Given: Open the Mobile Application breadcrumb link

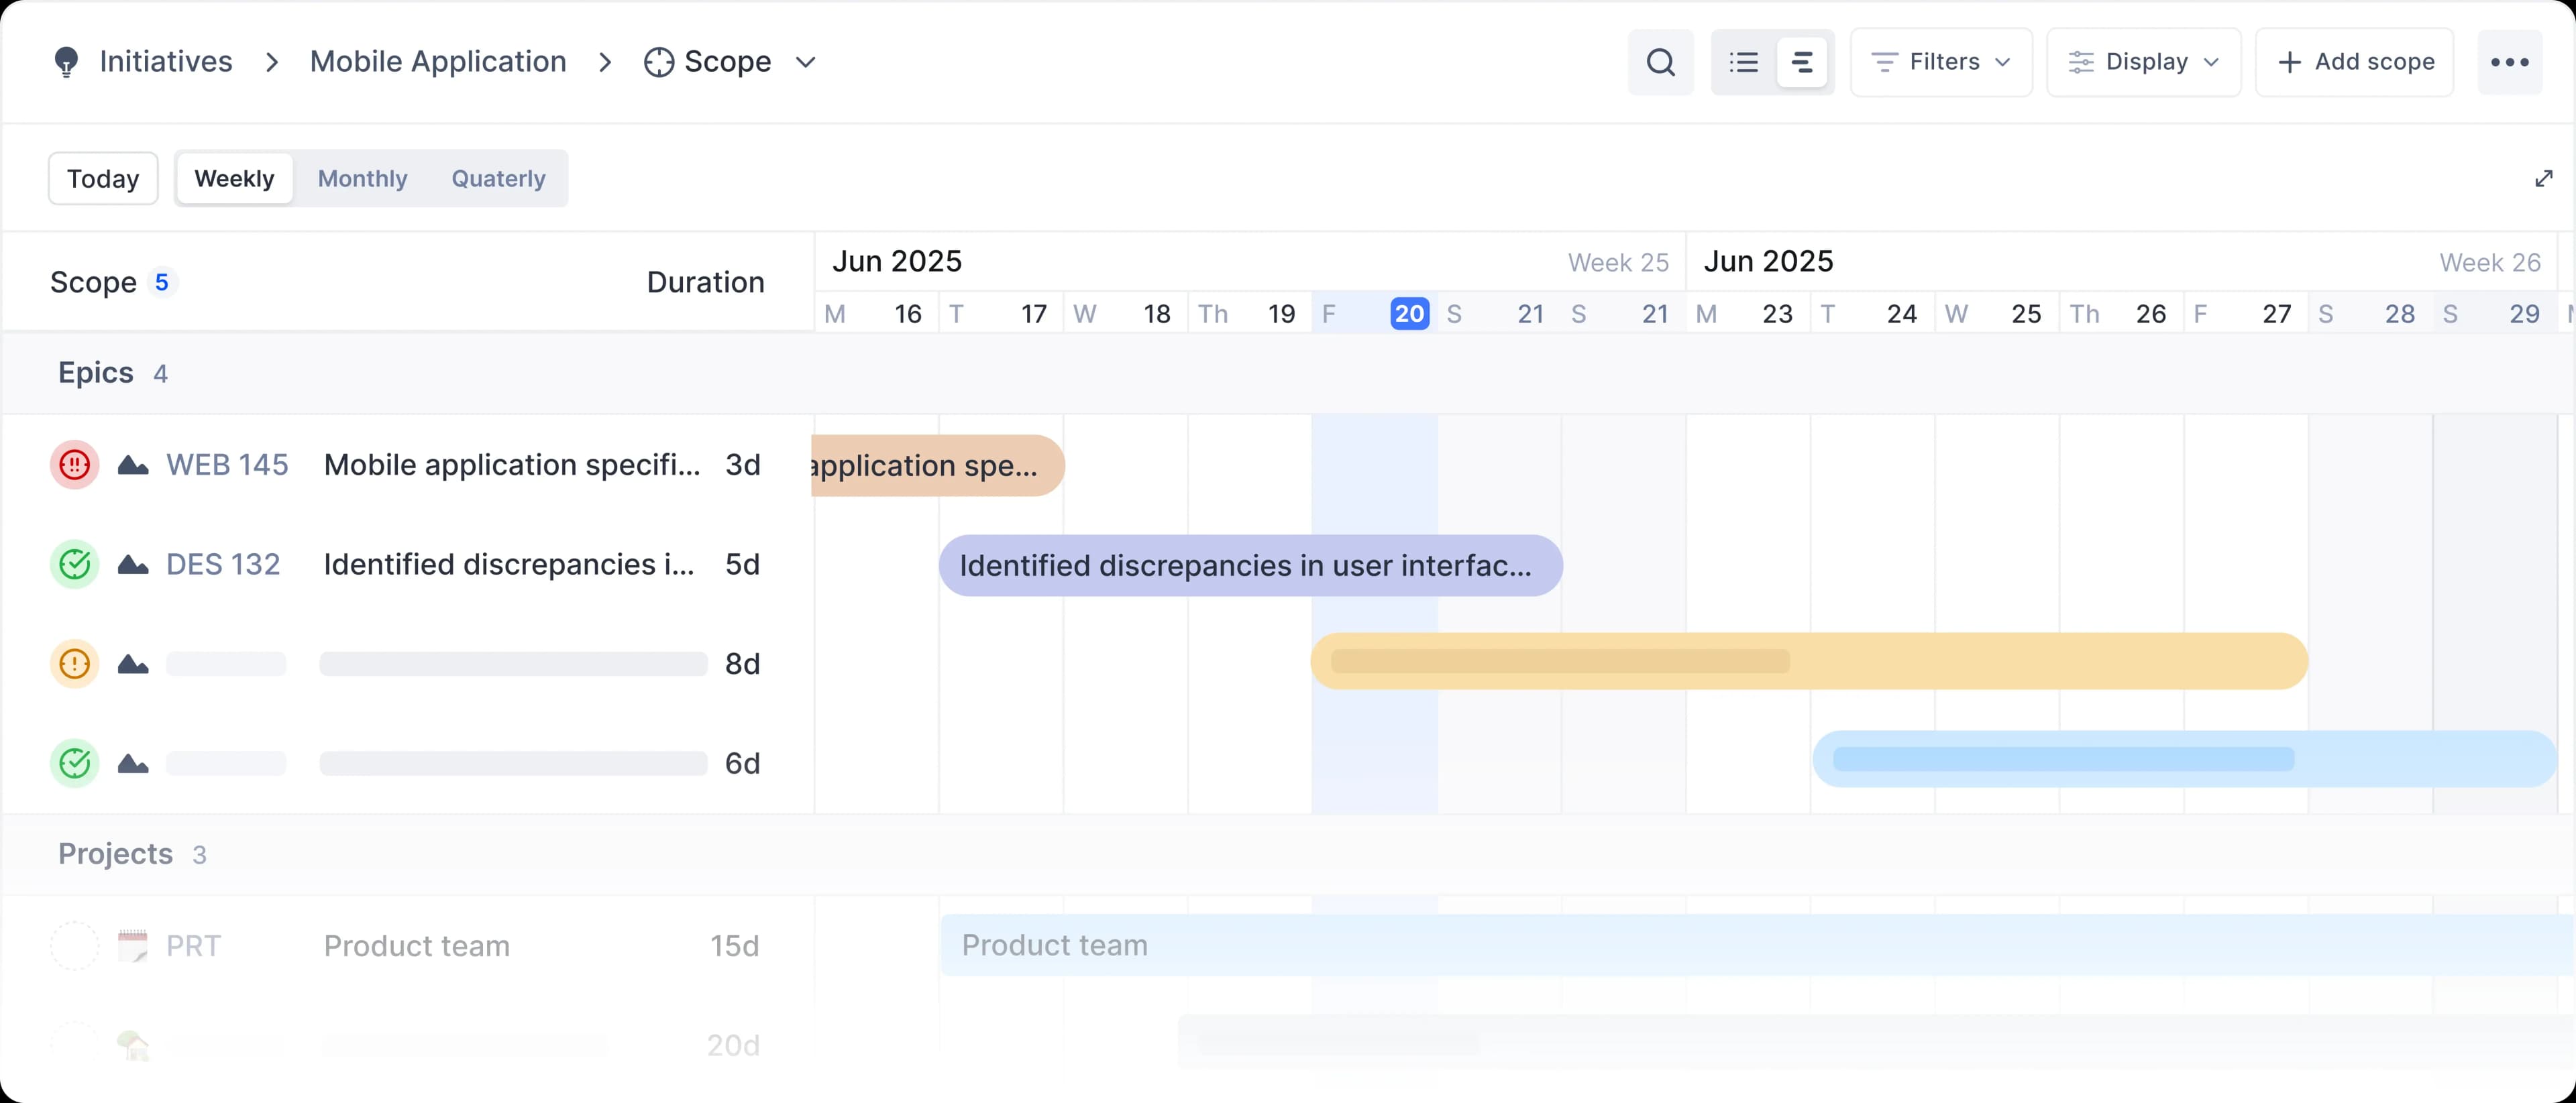Looking at the screenshot, I should (438, 61).
